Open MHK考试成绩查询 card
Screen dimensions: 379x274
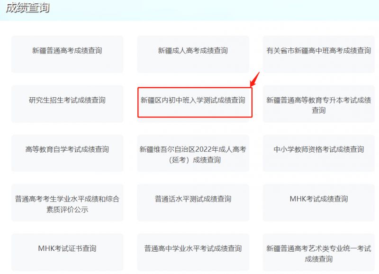click(318, 203)
